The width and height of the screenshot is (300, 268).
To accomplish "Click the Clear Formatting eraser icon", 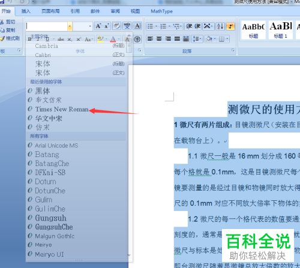I will (x=117, y=26).
